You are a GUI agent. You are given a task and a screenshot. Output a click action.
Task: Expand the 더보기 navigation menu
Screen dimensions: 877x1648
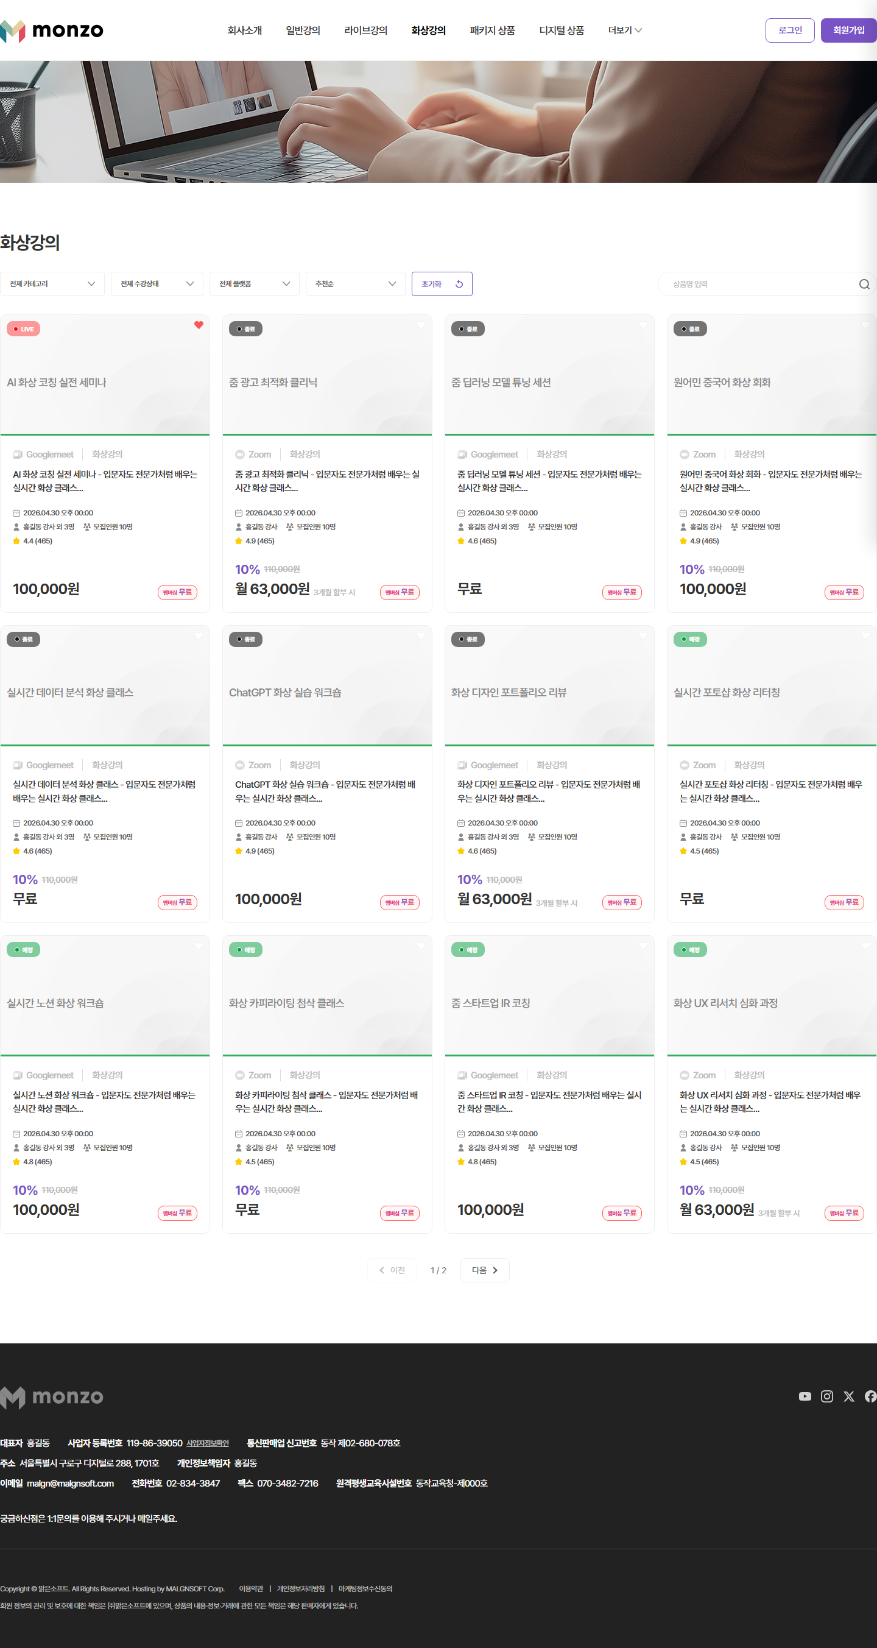click(624, 30)
